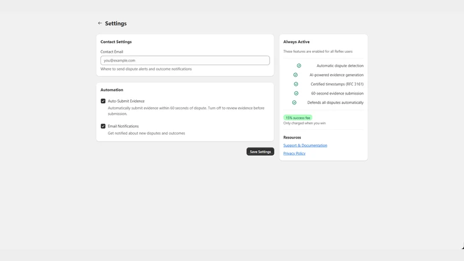Click the 15% success fee badge

pos(298,118)
